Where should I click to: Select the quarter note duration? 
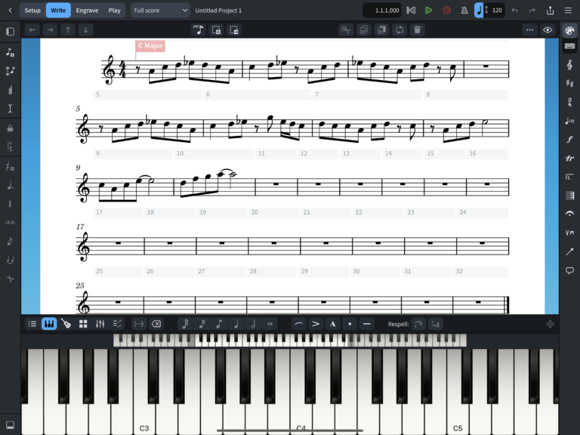(236, 324)
